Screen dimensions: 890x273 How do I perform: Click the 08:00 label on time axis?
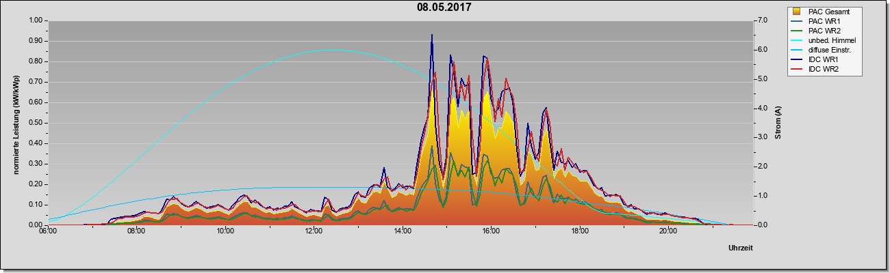[137, 231]
